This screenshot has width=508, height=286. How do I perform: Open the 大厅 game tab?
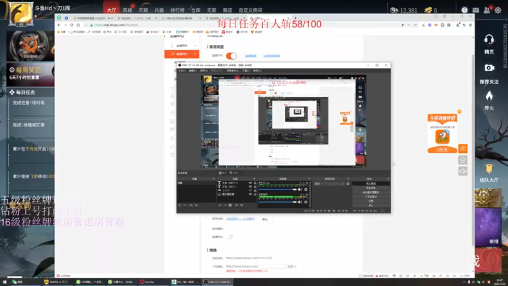tap(112, 10)
